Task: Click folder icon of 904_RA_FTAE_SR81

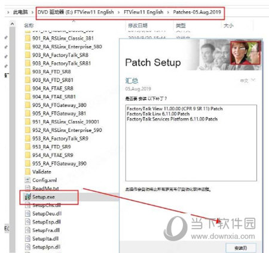Action: pyautogui.click(x=27, y=97)
